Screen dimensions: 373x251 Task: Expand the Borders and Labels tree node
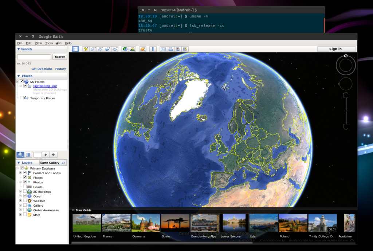(20, 173)
